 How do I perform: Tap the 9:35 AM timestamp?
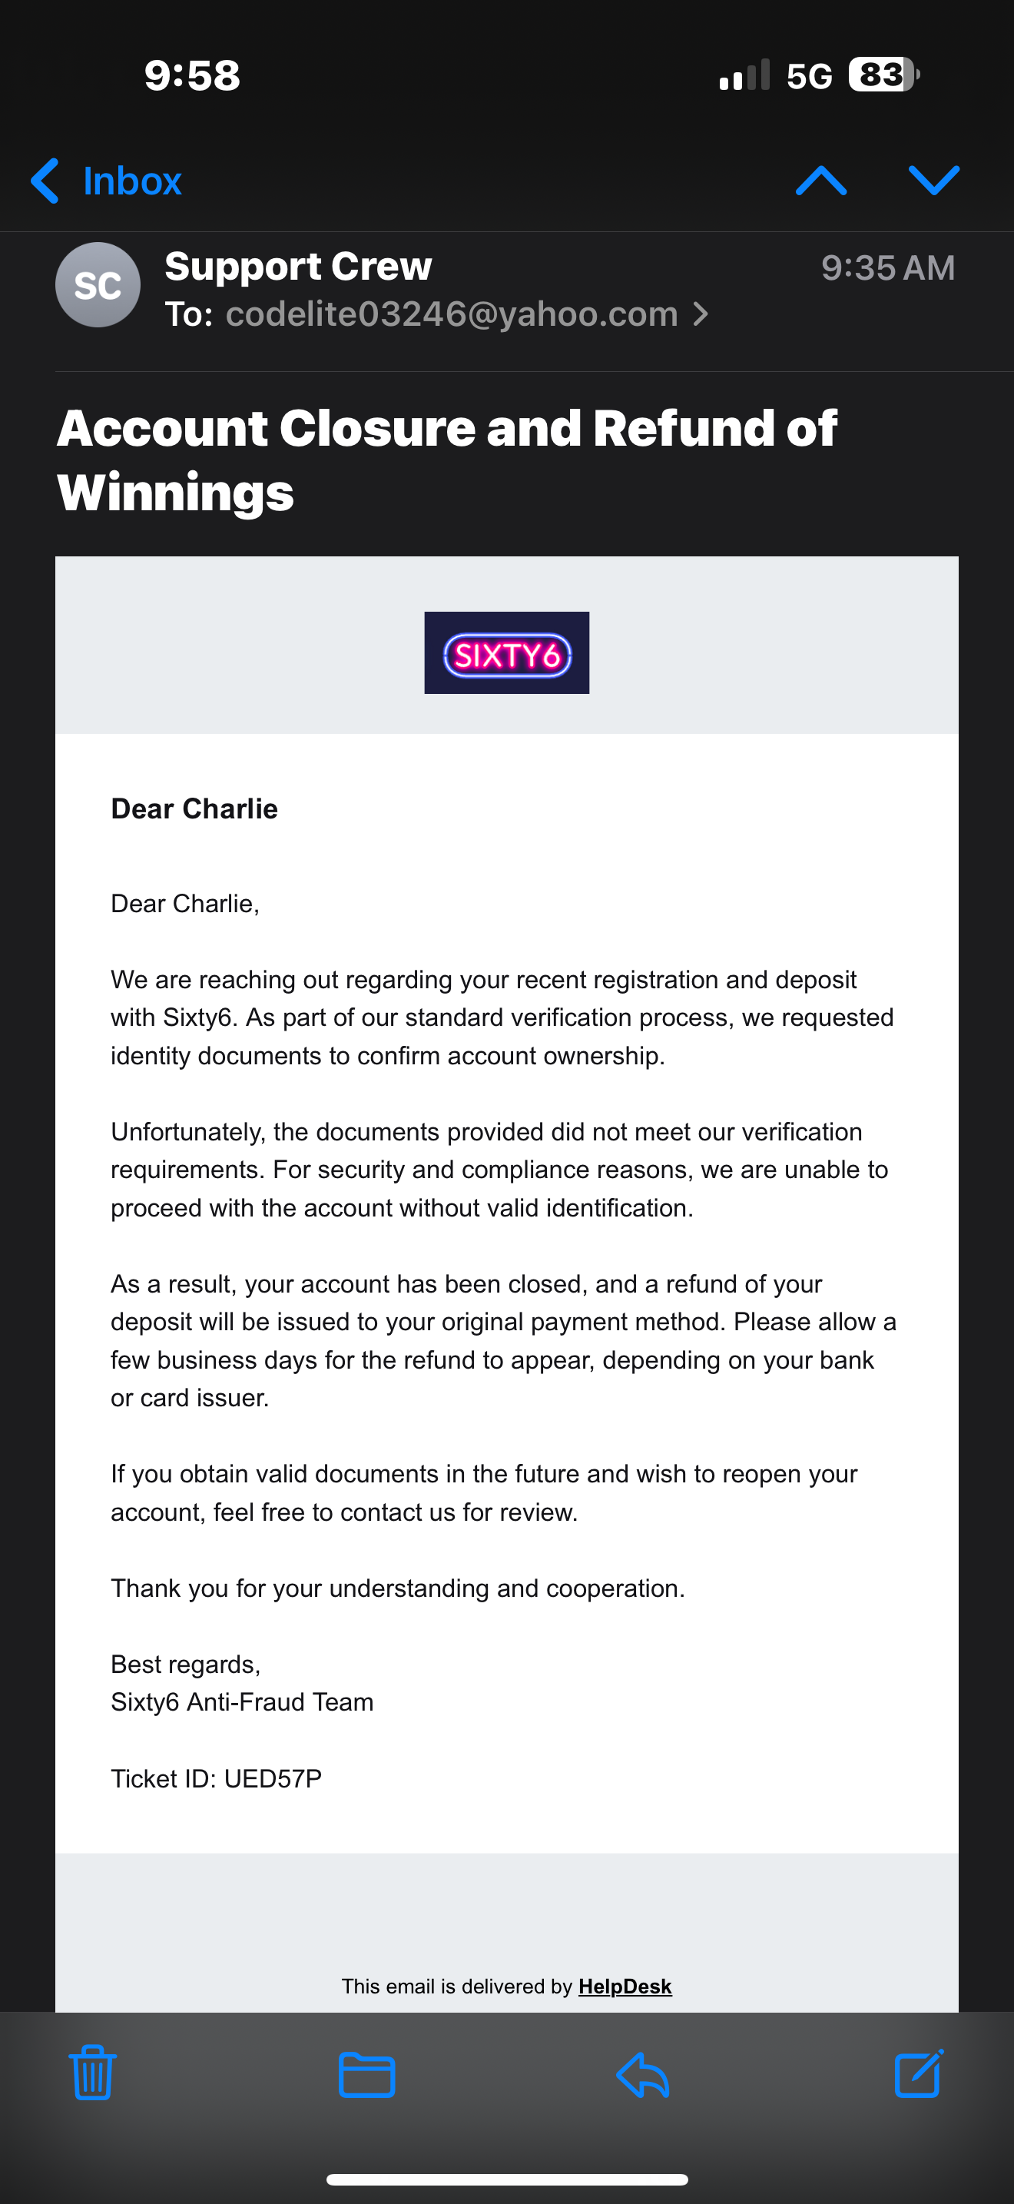(x=887, y=267)
